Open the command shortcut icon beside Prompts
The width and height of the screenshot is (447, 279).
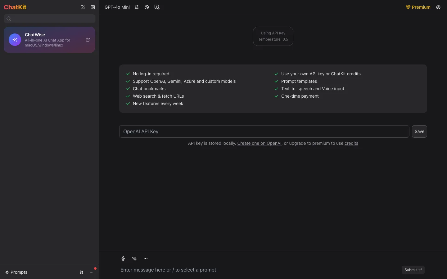(82, 272)
